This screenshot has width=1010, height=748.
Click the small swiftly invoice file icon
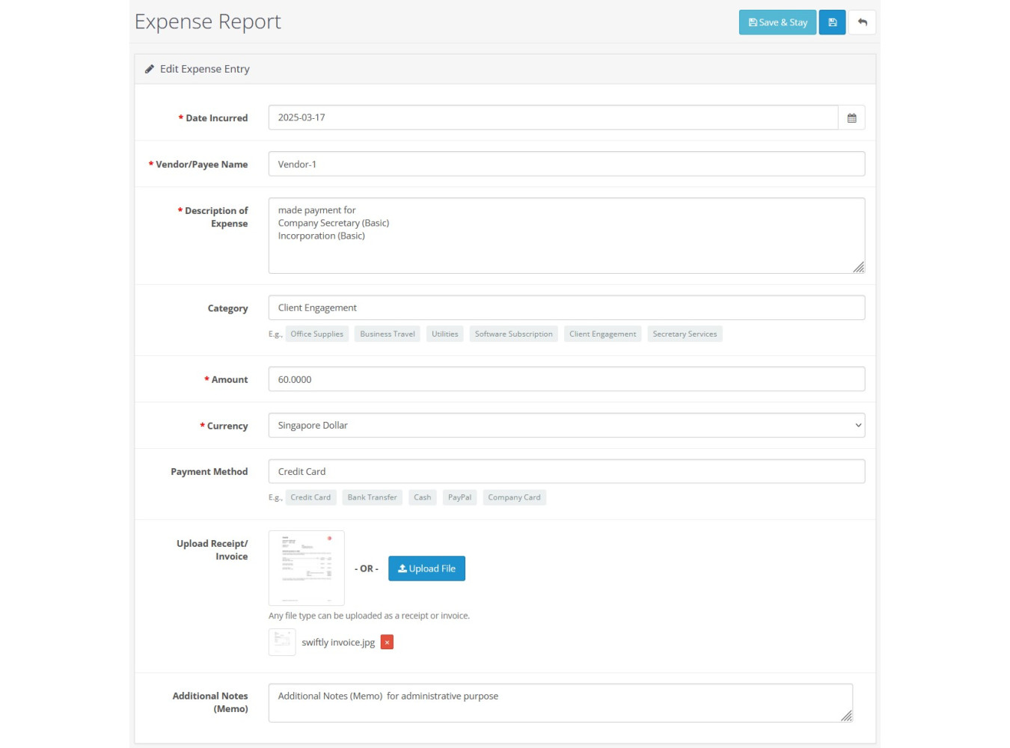coord(282,643)
